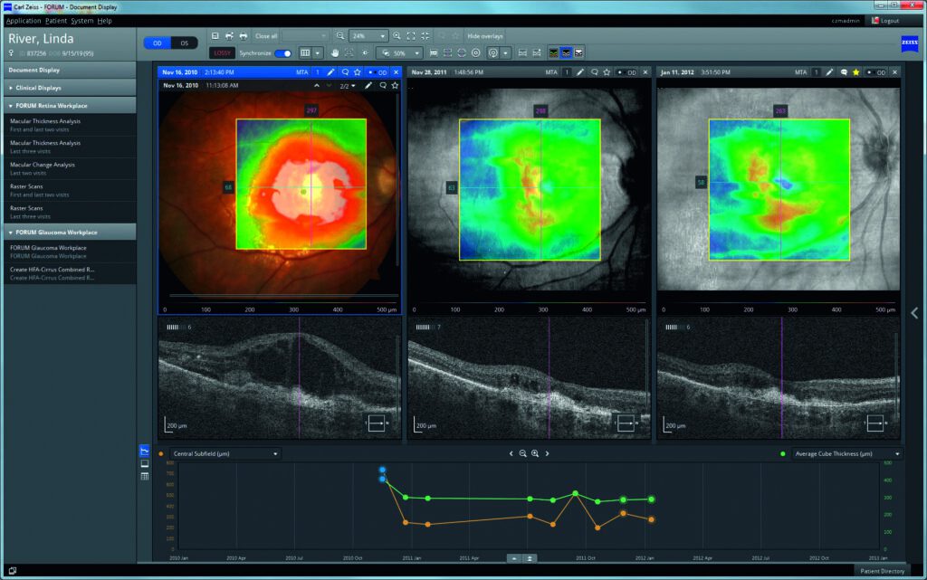Click the star icon in Nov 28, 2011 header
This screenshot has width=927, height=580.
[x=607, y=72]
